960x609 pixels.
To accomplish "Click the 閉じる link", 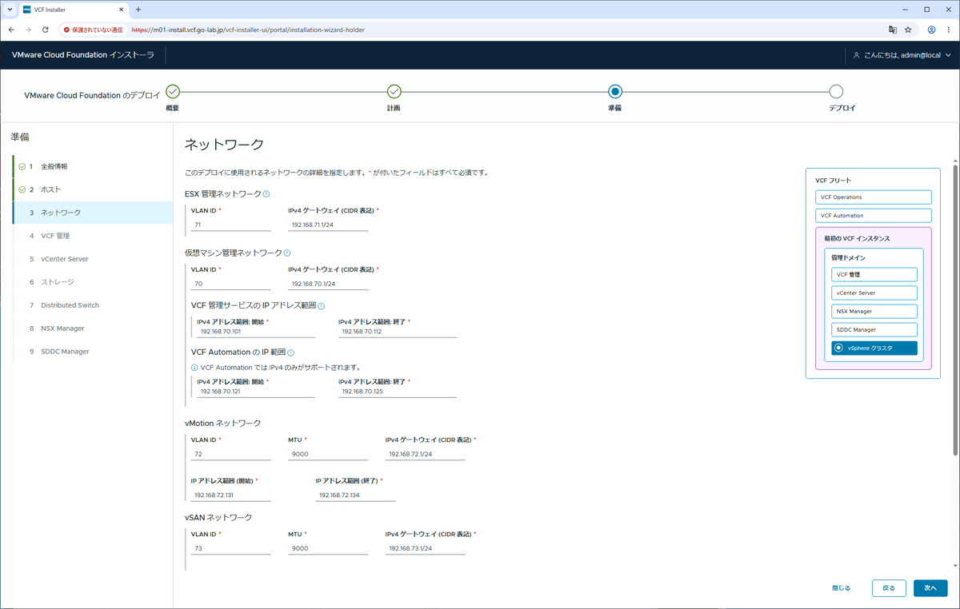I will [841, 588].
